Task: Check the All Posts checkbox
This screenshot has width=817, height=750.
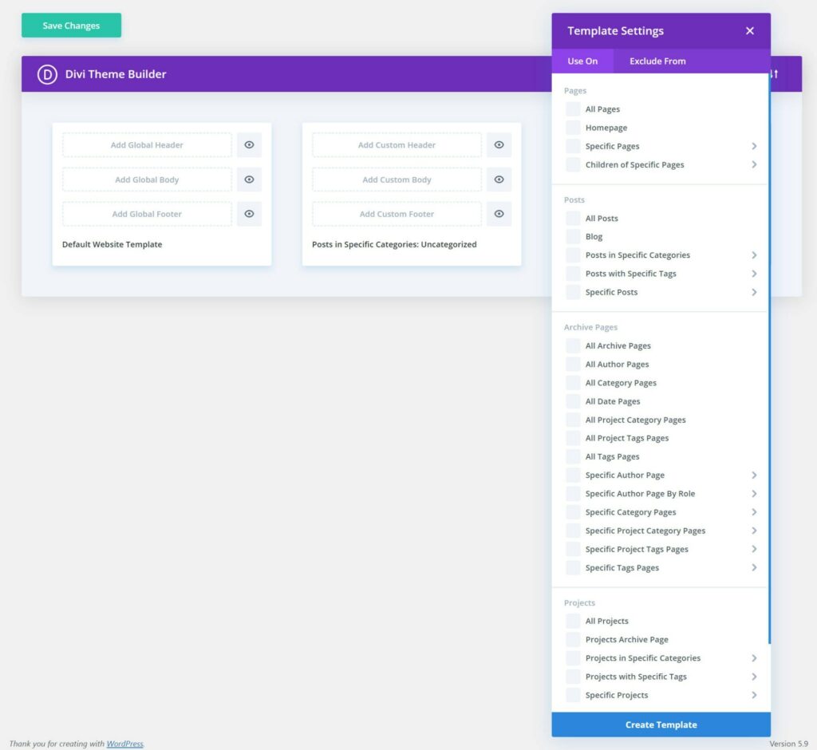Action: pos(573,219)
